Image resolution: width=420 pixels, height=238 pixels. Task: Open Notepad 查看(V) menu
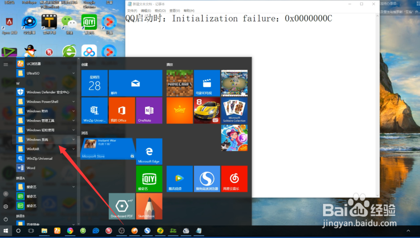click(x=175, y=11)
